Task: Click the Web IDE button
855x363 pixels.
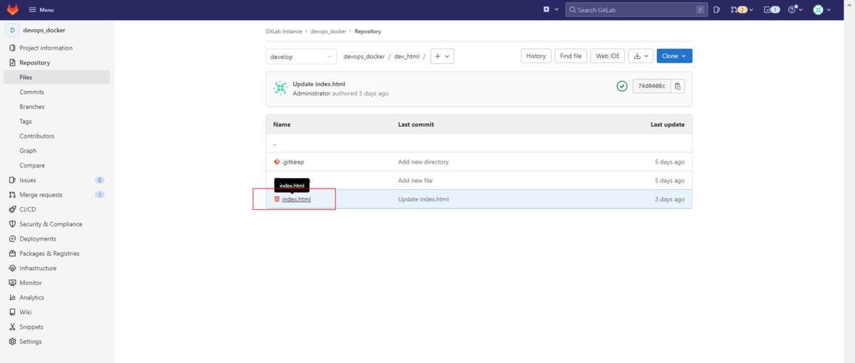Action: (x=608, y=56)
